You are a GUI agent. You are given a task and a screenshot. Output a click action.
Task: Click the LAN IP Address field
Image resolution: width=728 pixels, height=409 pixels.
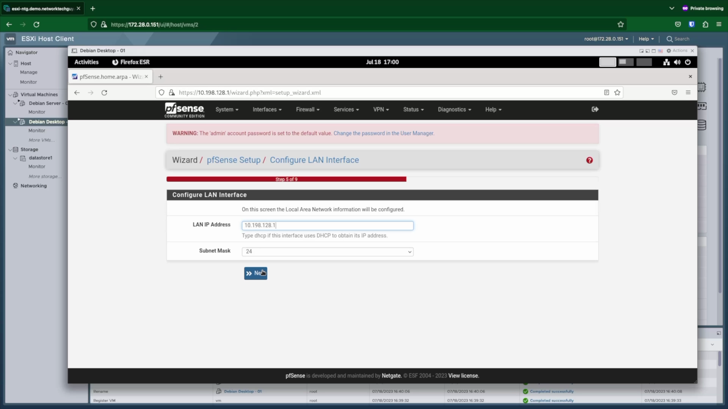tap(328, 226)
